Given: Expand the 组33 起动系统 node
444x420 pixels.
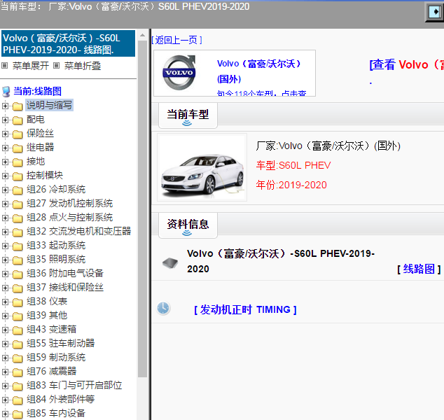Looking at the screenshot, I should tap(5, 246).
